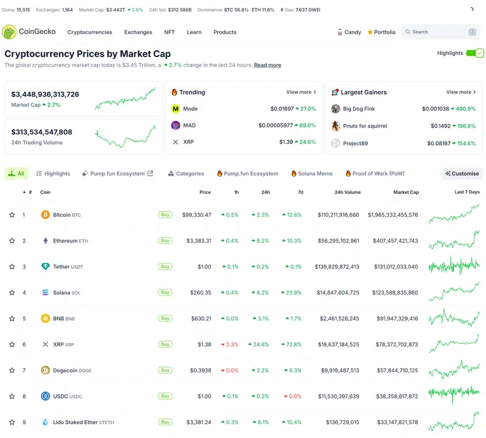Screen dimensions: 486x438
Task: Open the Portfolio link
Action: tap(382, 32)
